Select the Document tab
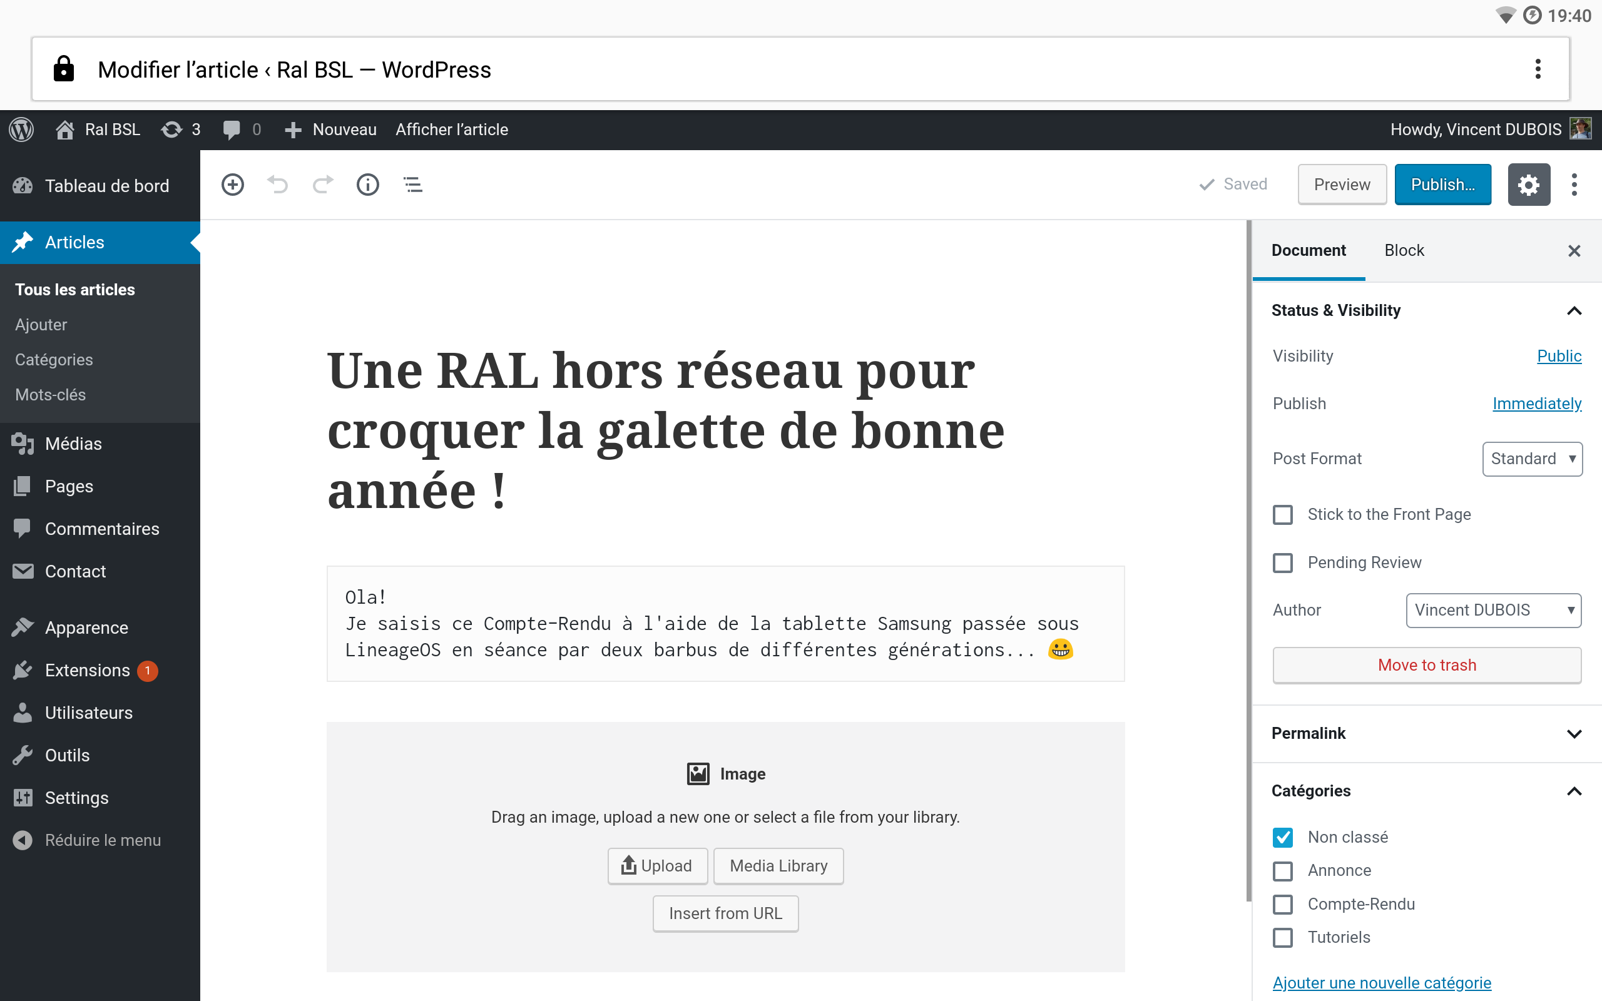This screenshot has width=1602, height=1001. pos(1308,250)
